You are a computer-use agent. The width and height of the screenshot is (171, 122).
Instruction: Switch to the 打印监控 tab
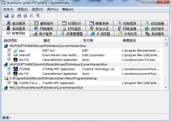tap(72, 29)
